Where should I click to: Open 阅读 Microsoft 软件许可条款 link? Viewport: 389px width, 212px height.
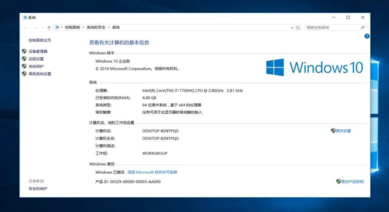pos(152,172)
